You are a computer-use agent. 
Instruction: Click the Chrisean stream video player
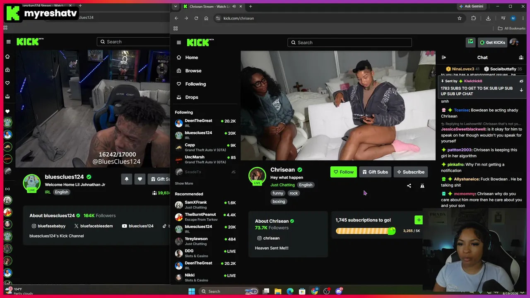point(338,106)
